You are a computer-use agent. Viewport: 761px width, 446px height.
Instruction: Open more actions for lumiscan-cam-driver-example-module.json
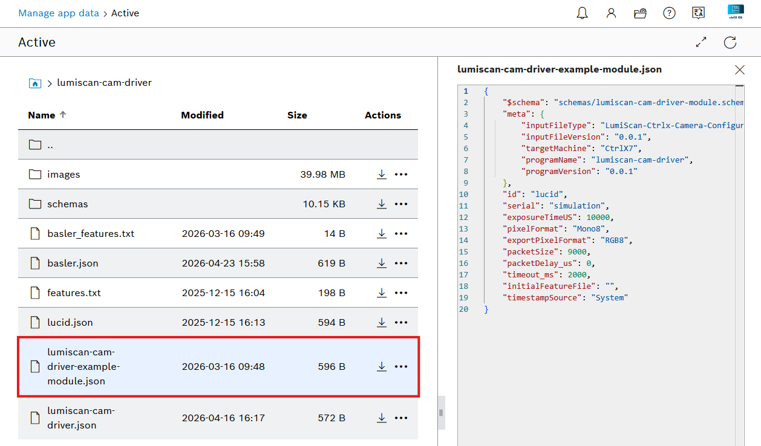click(401, 367)
